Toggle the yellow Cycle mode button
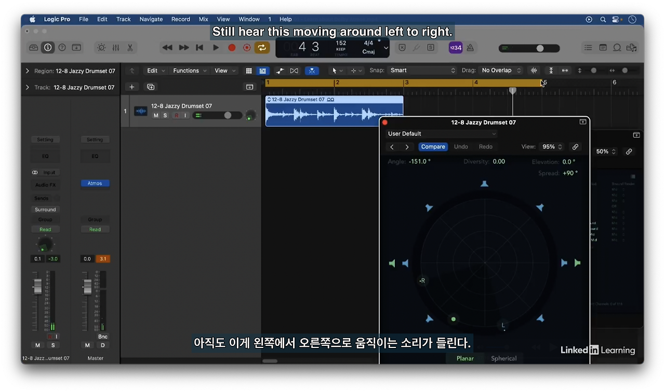 tap(262, 48)
